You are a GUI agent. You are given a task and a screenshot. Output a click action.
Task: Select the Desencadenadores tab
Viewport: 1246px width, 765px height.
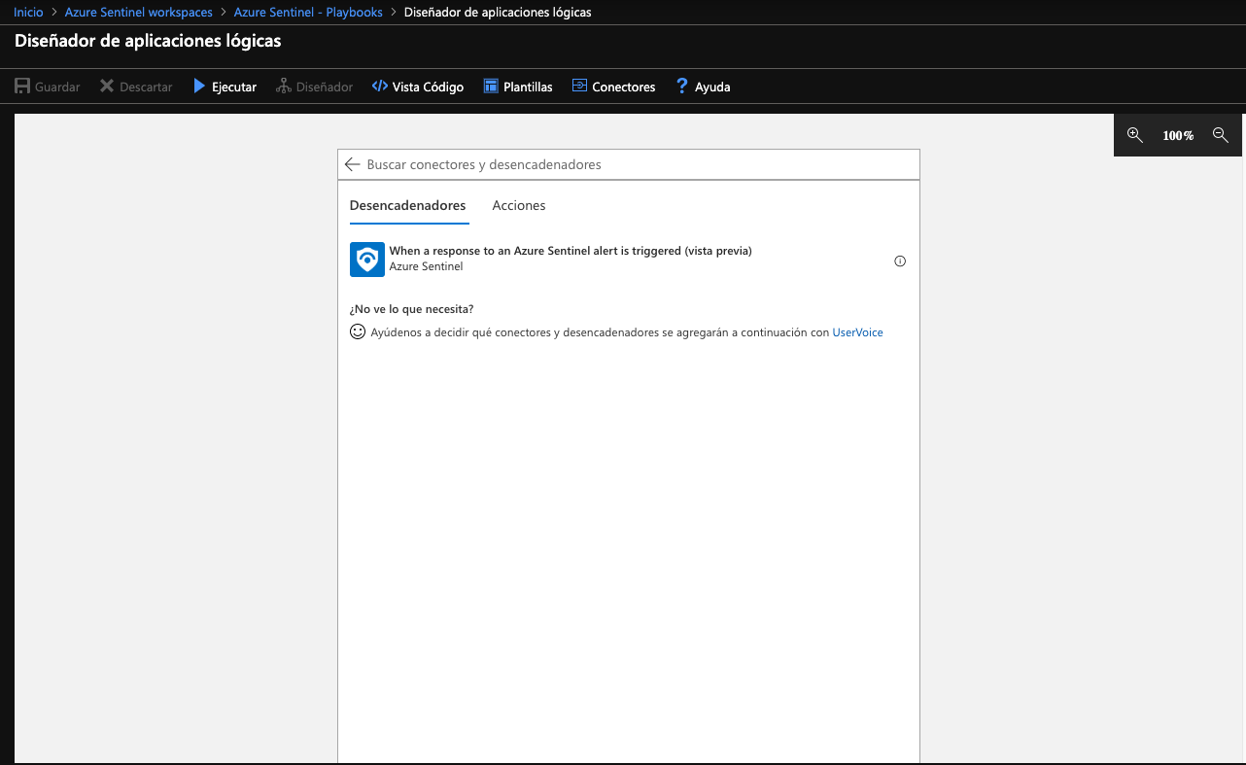click(407, 205)
